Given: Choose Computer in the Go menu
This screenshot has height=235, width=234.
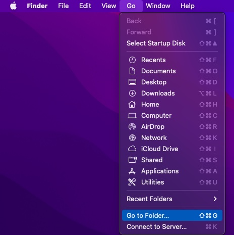Looking at the screenshot, I should tap(172, 116).
